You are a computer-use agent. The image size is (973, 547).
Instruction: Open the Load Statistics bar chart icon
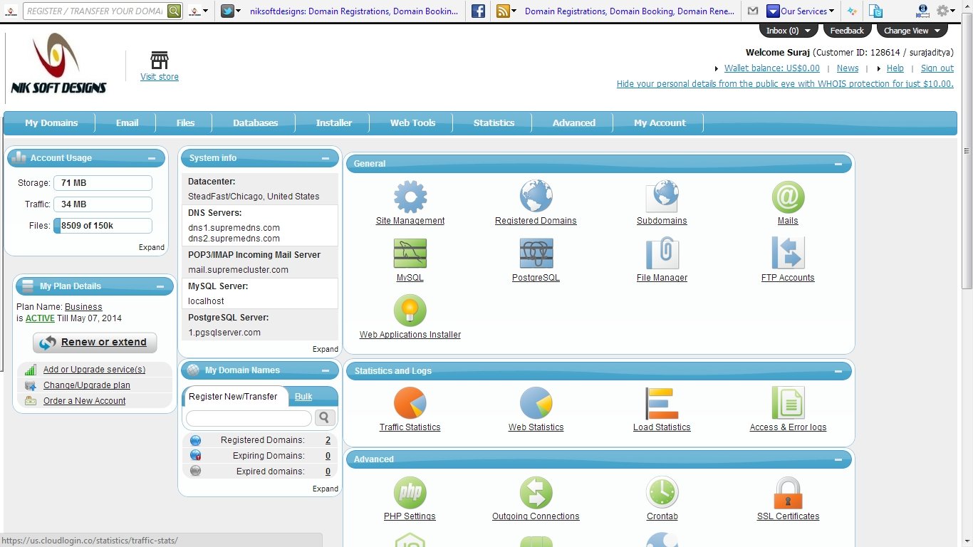(x=662, y=403)
